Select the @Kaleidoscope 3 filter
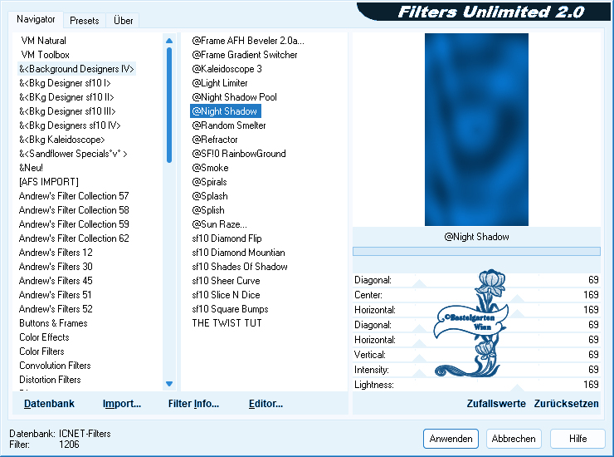Image resolution: width=614 pixels, height=457 pixels. point(227,69)
